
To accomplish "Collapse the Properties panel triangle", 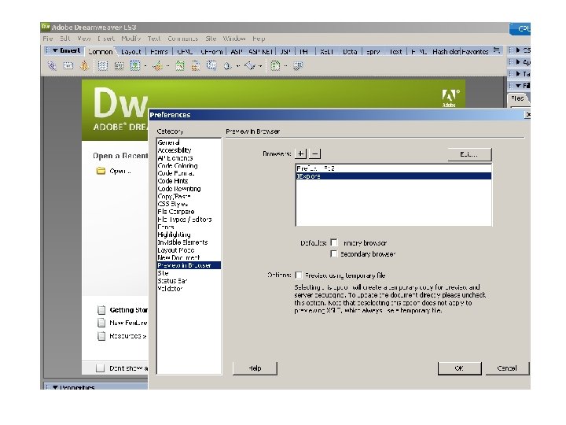I will coord(55,387).
